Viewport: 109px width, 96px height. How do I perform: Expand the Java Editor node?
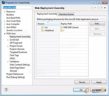pos(5,27)
